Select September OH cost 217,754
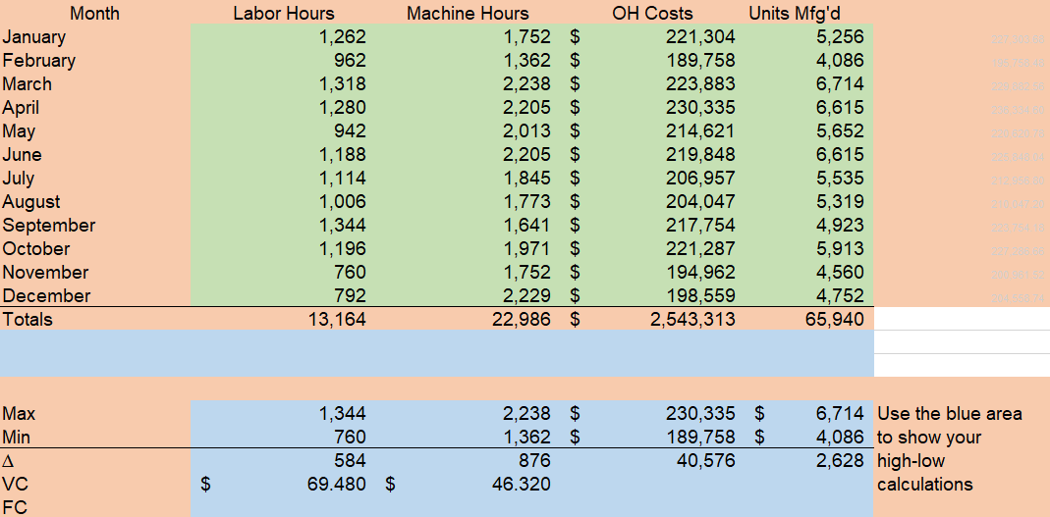 click(700, 226)
